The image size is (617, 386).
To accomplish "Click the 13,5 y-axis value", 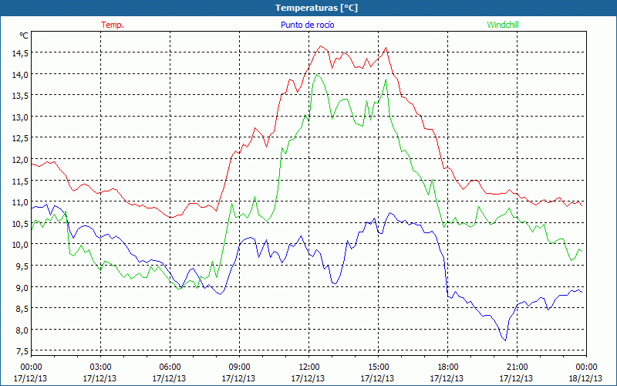I will pos(20,95).
